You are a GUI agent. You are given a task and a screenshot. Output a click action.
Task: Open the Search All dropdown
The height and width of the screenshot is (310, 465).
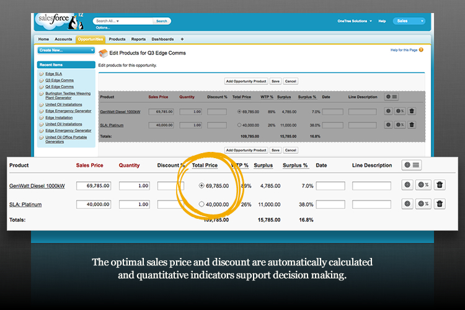(107, 21)
